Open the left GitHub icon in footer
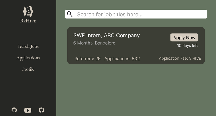Screen dimensions: 216x116 pyautogui.click(x=14, y=110)
